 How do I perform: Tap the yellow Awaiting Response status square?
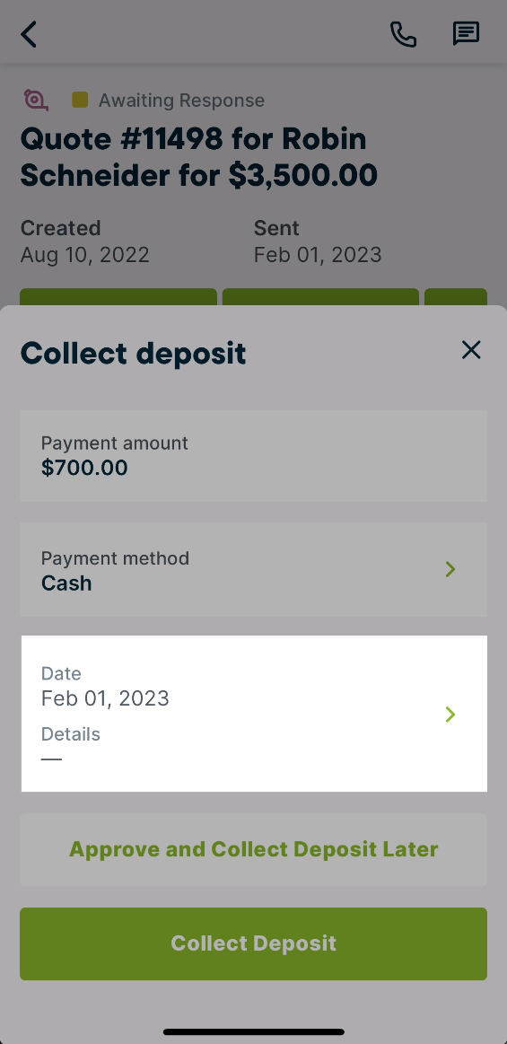[x=80, y=100]
